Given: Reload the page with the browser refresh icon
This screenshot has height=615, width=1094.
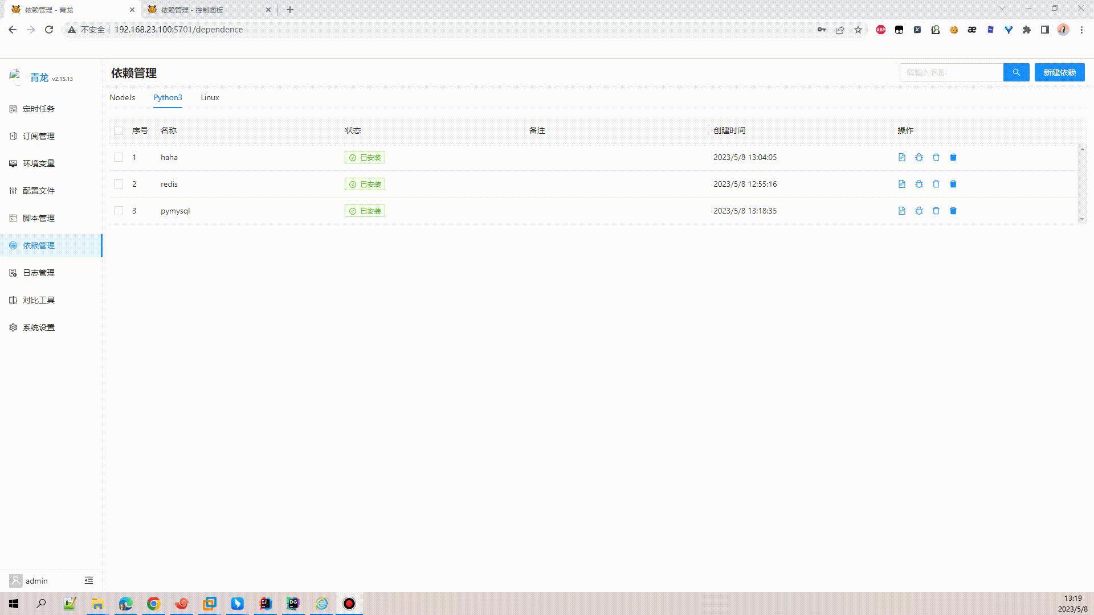Looking at the screenshot, I should (x=49, y=30).
